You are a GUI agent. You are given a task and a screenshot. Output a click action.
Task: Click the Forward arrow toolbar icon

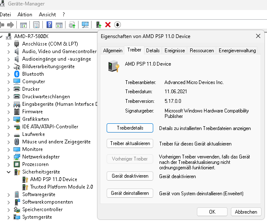pyautogui.click(x=10, y=25)
